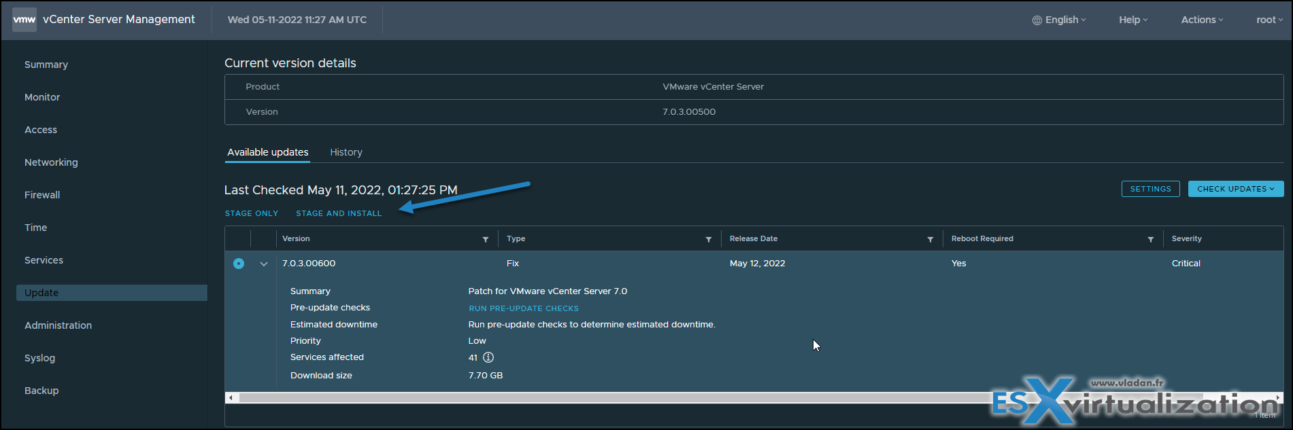Click the Patch for VMware vCenter Server 7.0 summary

[548, 291]
